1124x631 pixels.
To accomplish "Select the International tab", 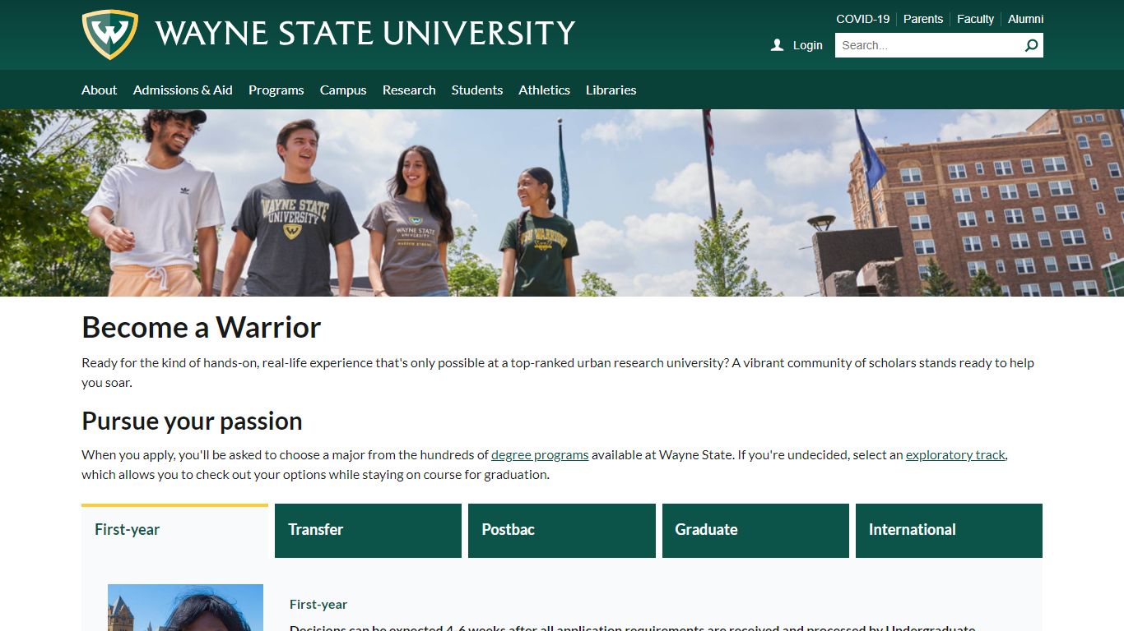I will (x=949, y=530).
